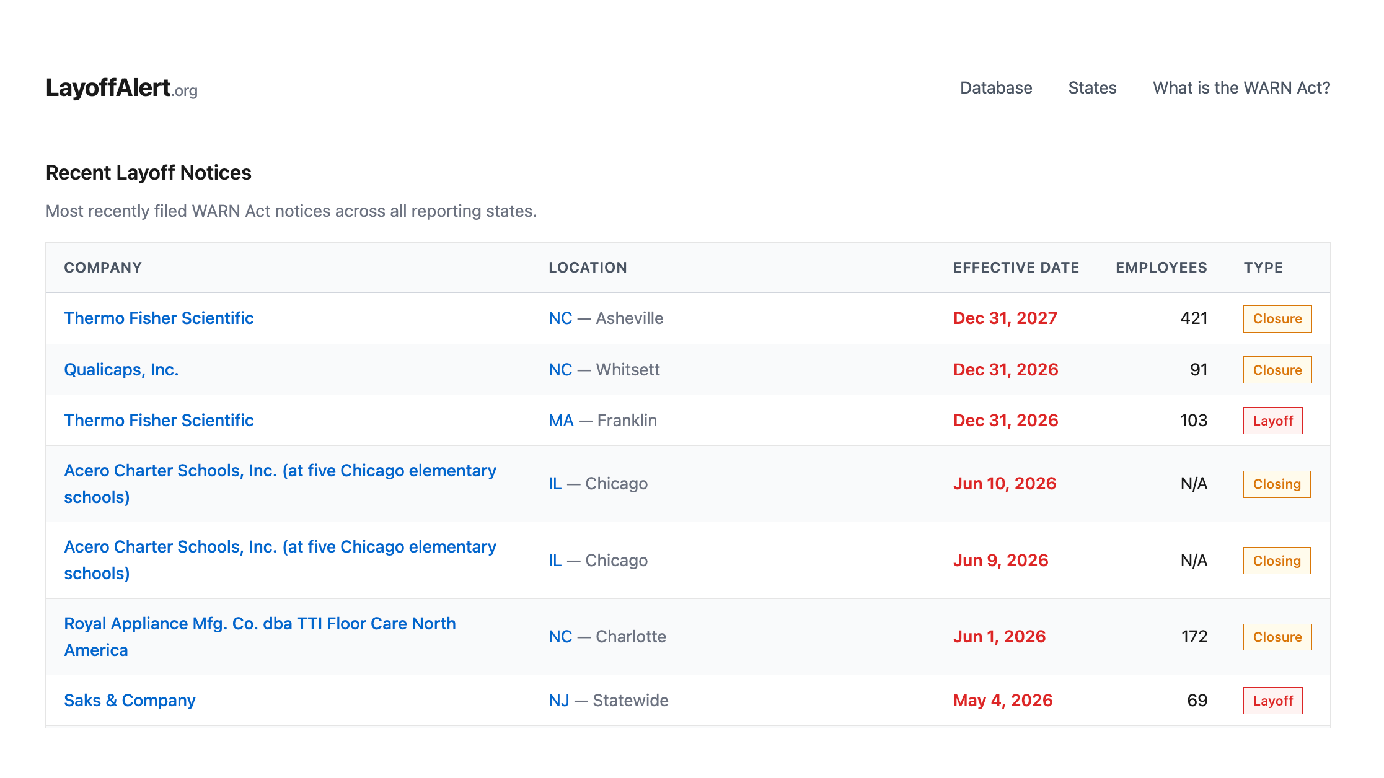The height and width of the screenshot is (778, 1384).
Task: Click MA state link for Franklin
Action: (x=560, y=420)
